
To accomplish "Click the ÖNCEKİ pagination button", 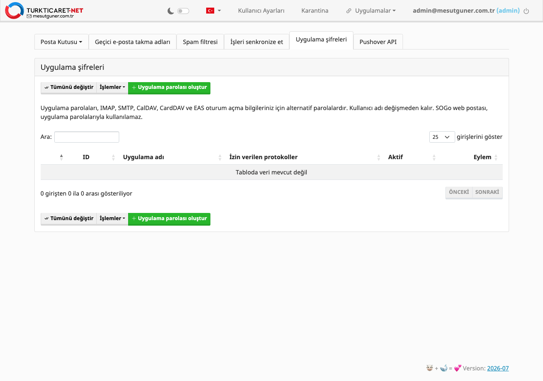I will [x=459, y=192].
